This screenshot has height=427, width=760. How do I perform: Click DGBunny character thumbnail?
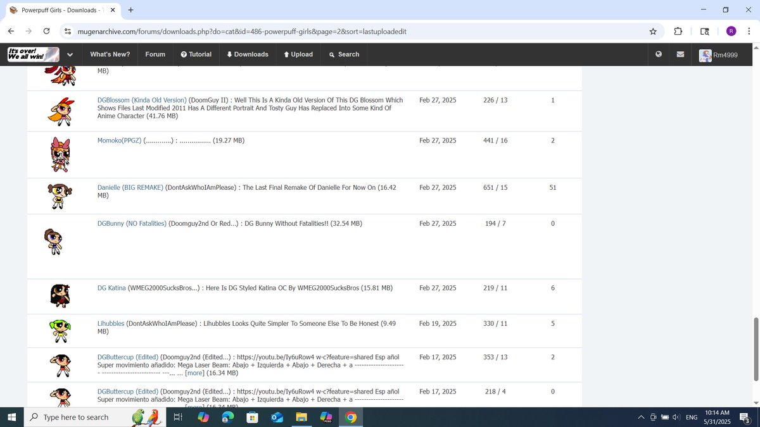(x=53, y=242)
